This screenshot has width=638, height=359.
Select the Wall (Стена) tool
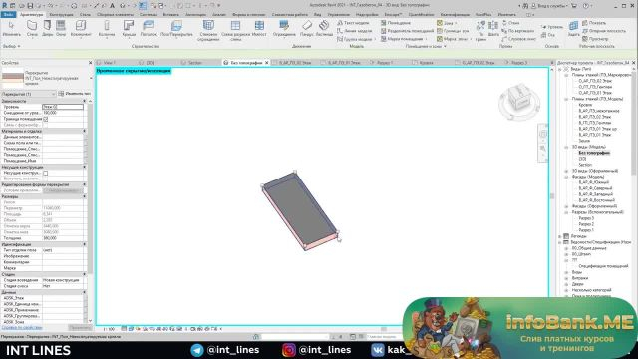point(32,28)
